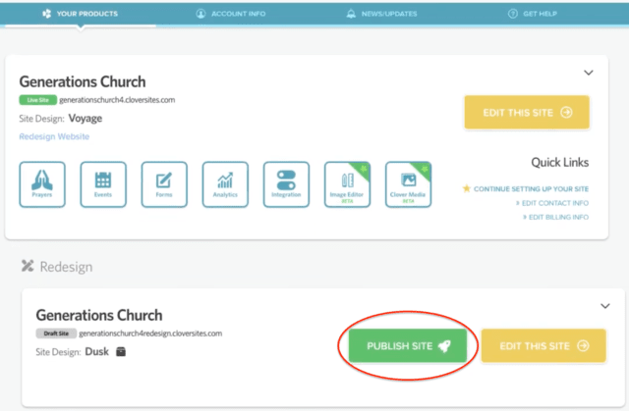Click the Voyage site design name
The height and width of the screenshot is (411, 629).
(86, 119)
